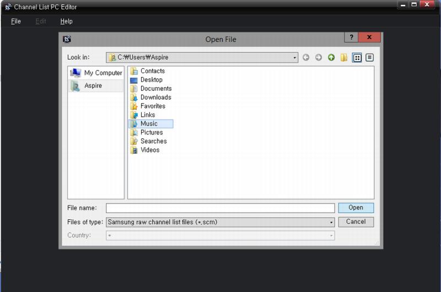
Task: Click the Back navigation arrow icon
Action: tap(306, 58)
